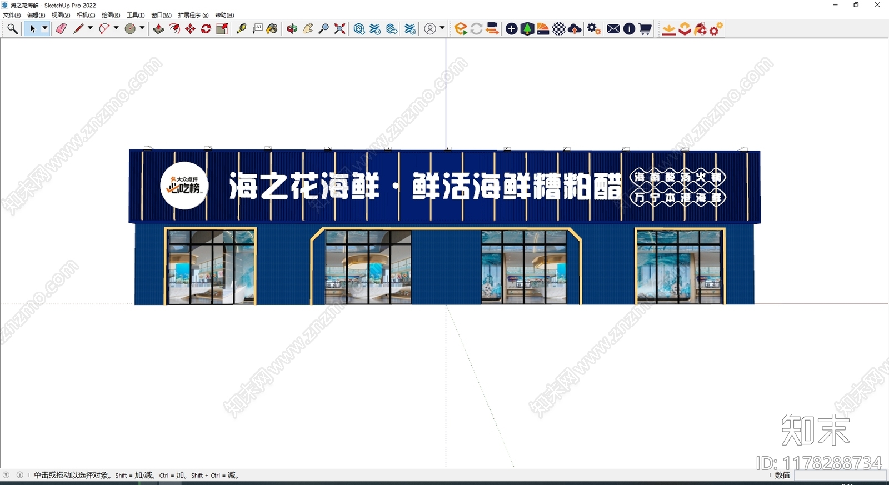This screenshot has width=889, height=485.
Task: Open the 视图(V) menu
Action: click(61, 15)
